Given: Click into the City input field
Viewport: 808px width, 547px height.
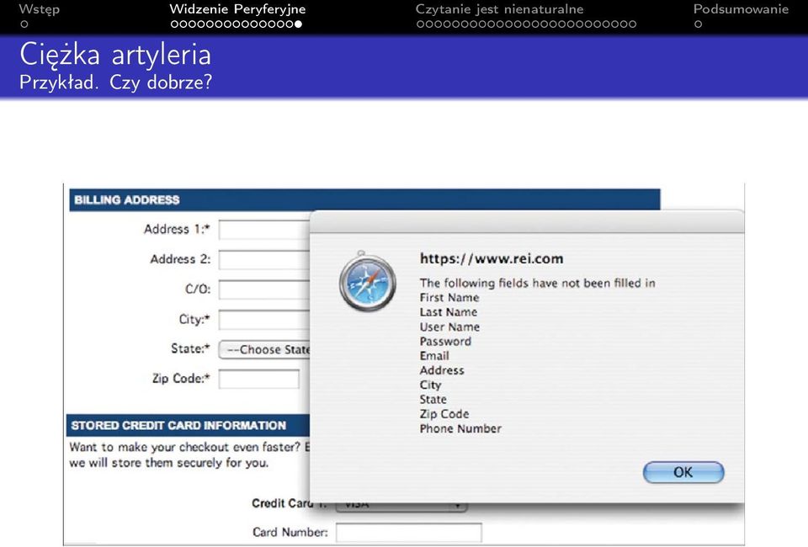Looking at the screenshot, I should 264,319.
